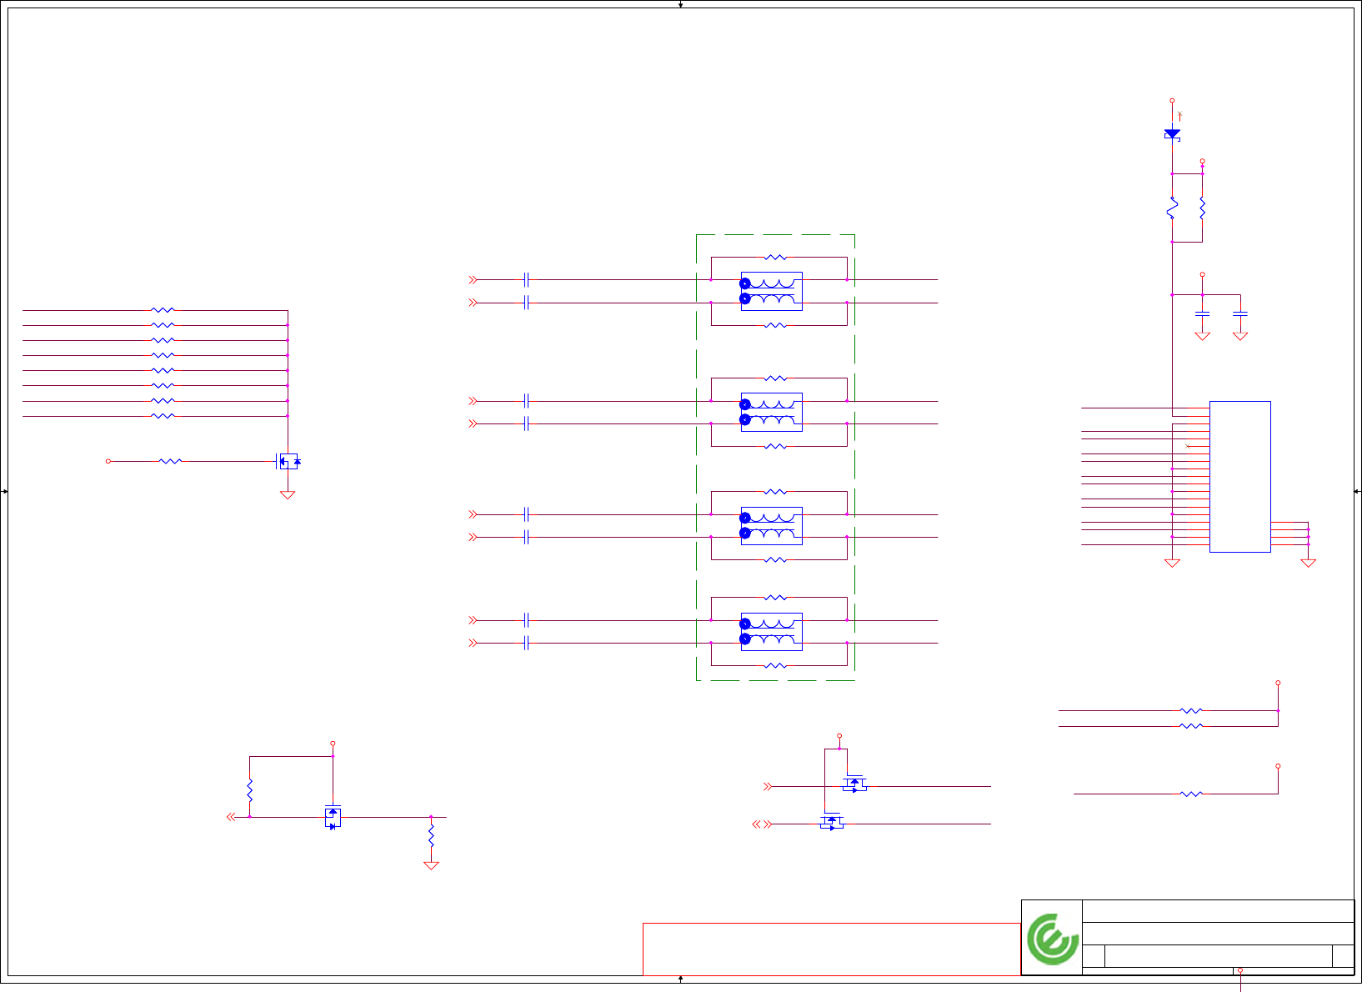Select the topmost series capacitor on the input lines
1362x992 pixels.
(x=527, y=280)
